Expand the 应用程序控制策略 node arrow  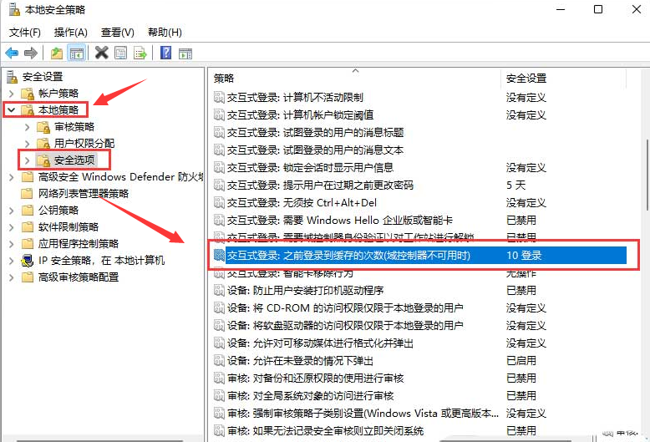tap(11, 244)
